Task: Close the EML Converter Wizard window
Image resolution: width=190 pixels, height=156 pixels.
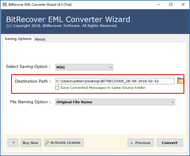Action: (183, 4)
